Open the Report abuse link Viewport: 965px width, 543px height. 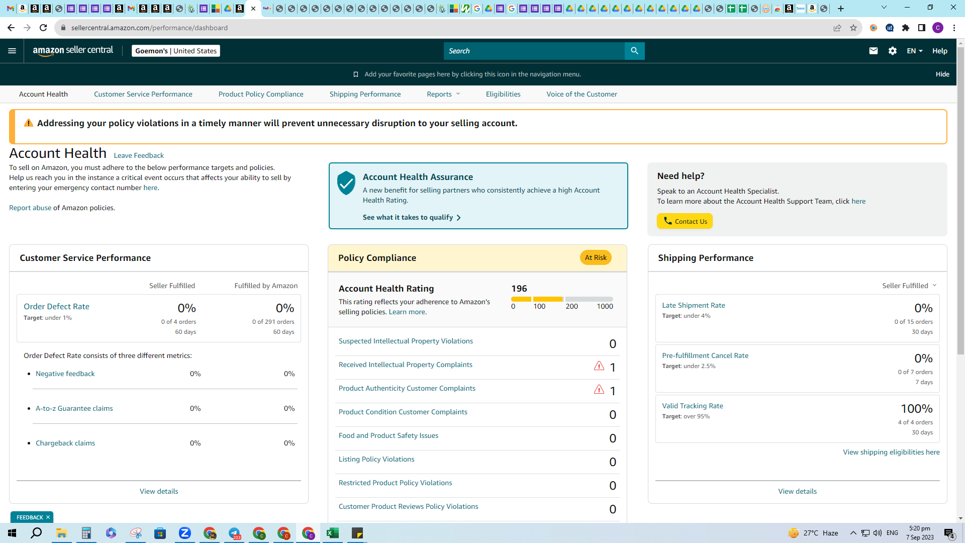coord(30,208)
